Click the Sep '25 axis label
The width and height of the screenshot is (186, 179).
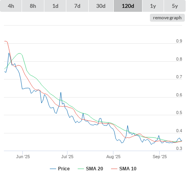click(160, 157)
